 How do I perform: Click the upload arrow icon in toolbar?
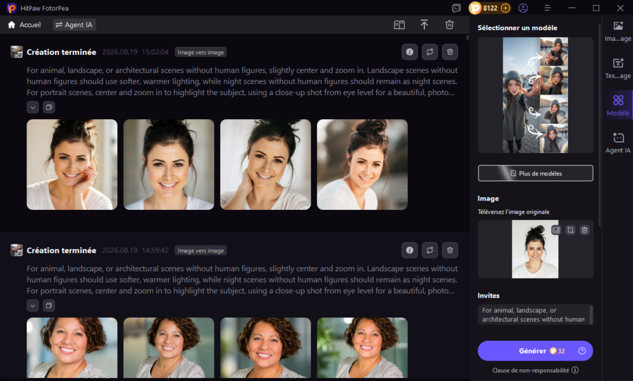point(424,25)
